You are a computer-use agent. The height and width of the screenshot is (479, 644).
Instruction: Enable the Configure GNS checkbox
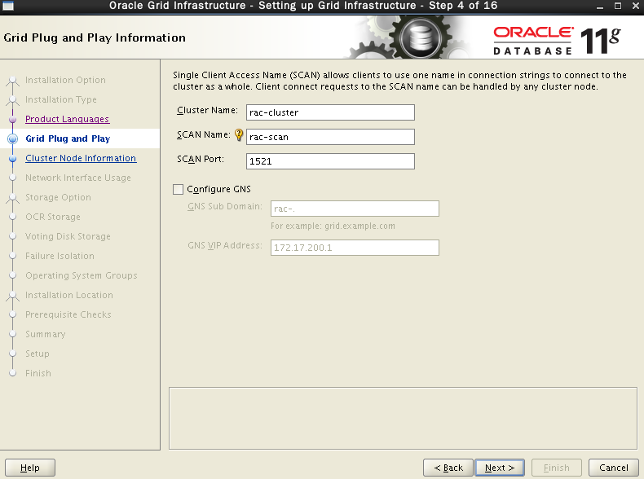179,189
